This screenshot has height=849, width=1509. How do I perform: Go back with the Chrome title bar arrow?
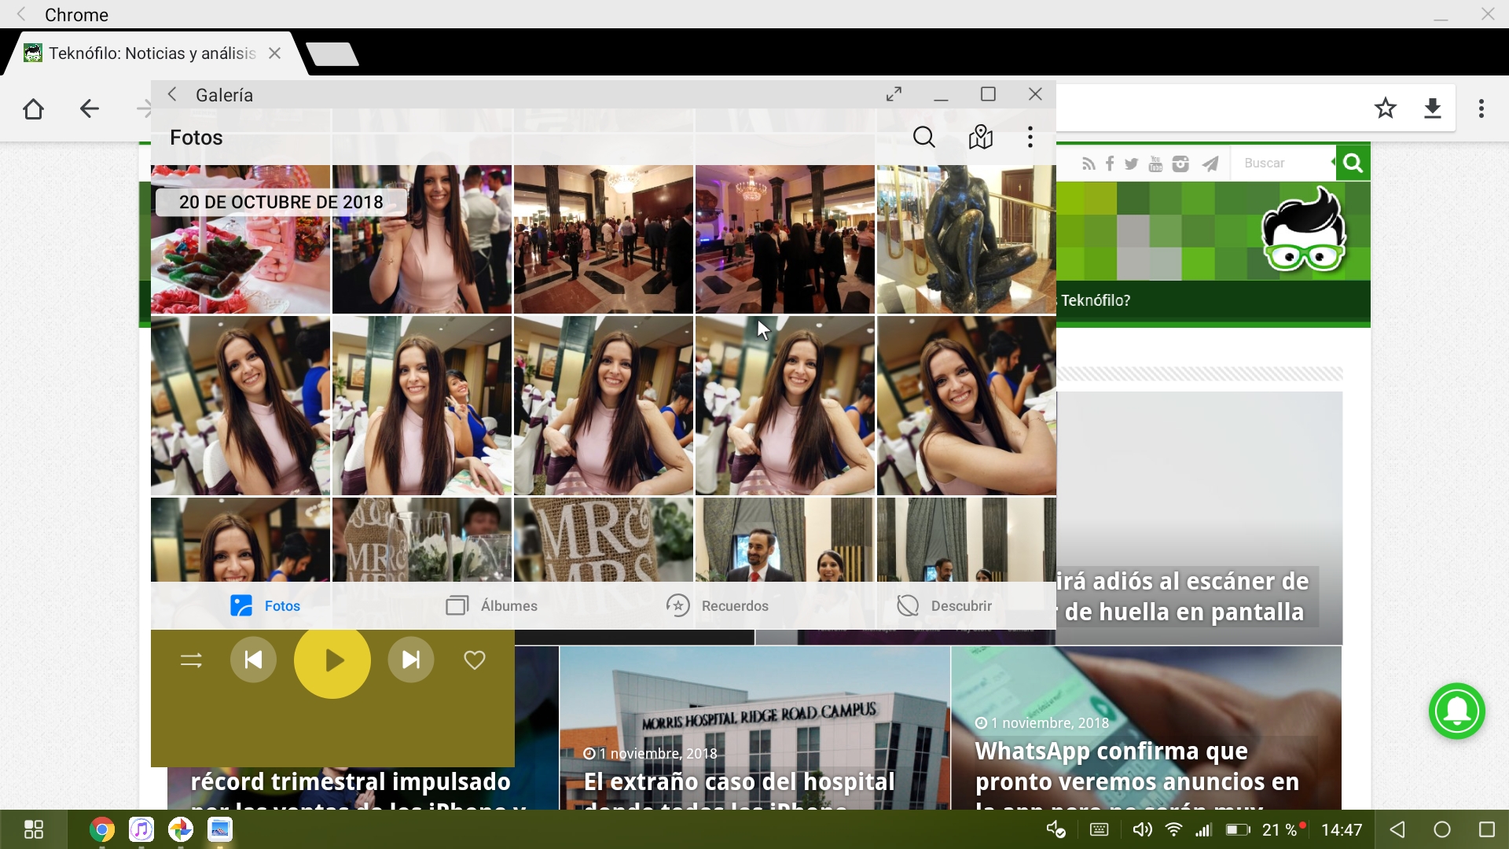tap(21, 14)
